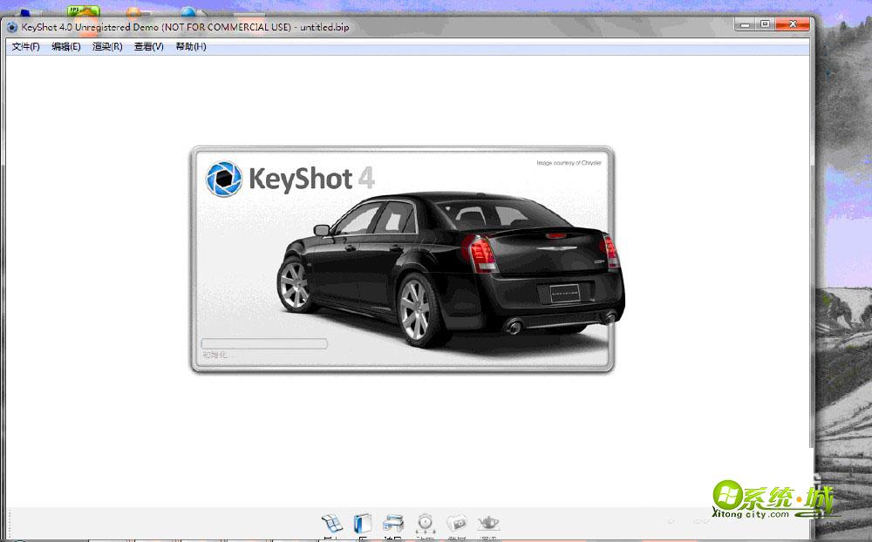
Task: Open the 文件(F) menu
Action: (x=26, y=47)
